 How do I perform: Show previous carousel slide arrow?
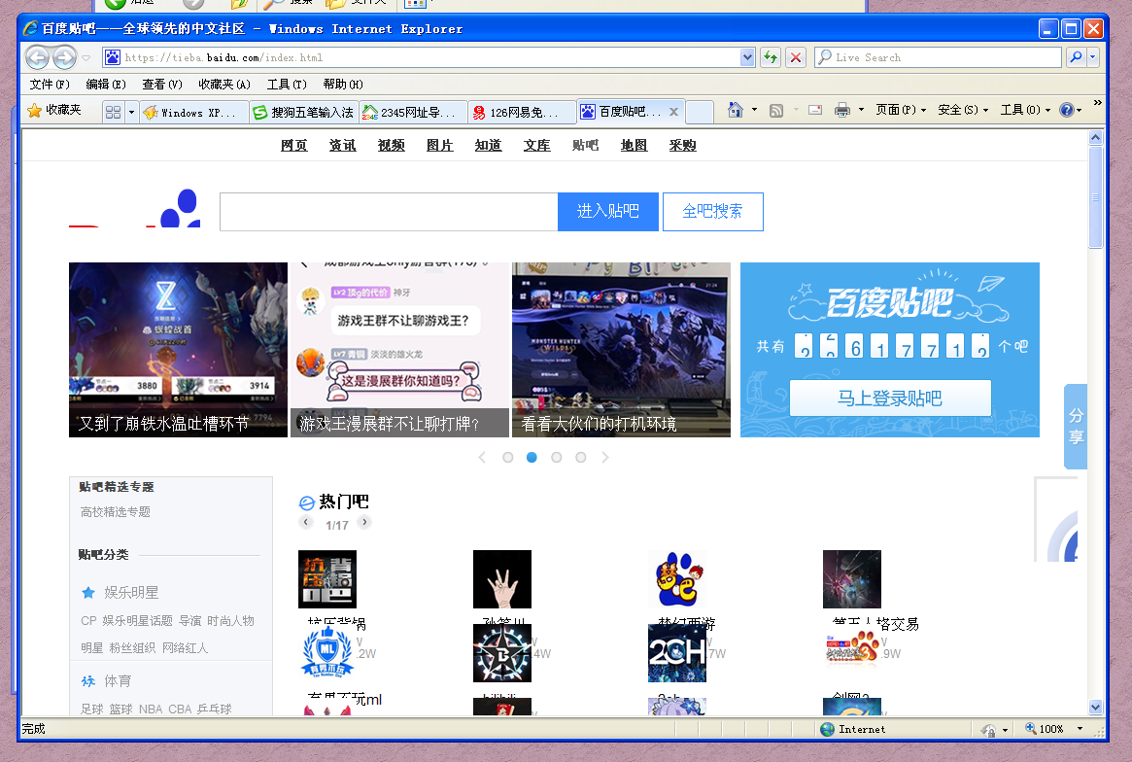(x=482, y=457)
